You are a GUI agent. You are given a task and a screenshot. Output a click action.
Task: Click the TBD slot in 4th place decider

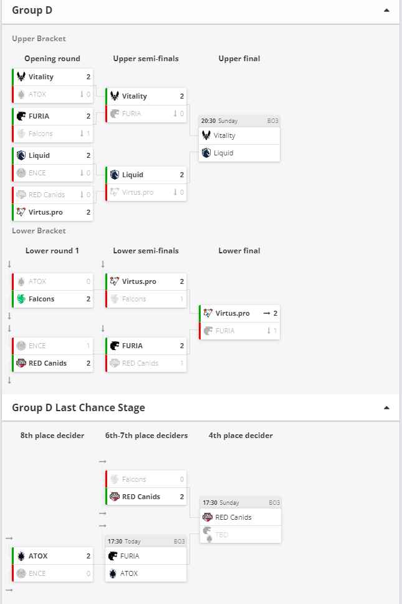pyautogui.click(x=241, y=535)
